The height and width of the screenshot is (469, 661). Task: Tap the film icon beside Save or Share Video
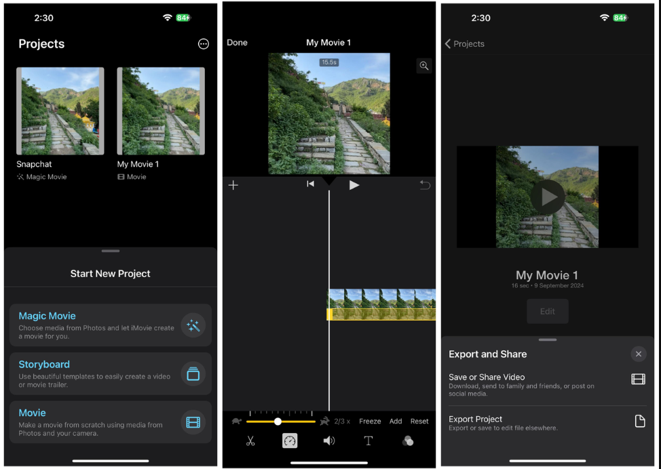click(x=638, y=380)
